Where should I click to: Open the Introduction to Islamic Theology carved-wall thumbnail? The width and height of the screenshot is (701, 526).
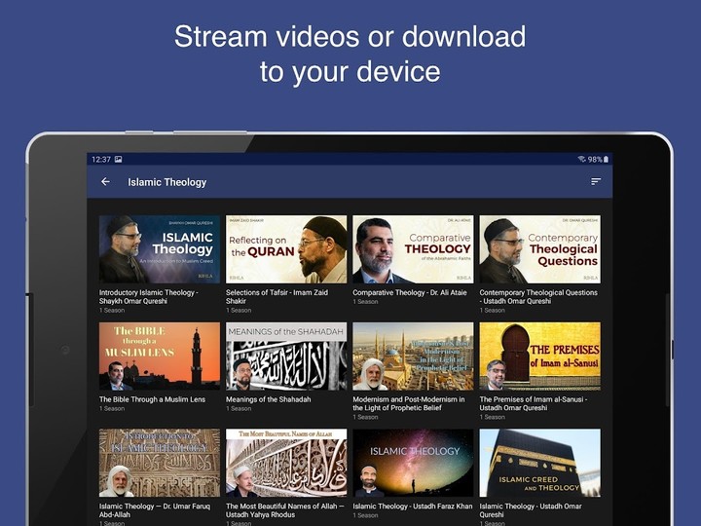[x=160, y=463]
